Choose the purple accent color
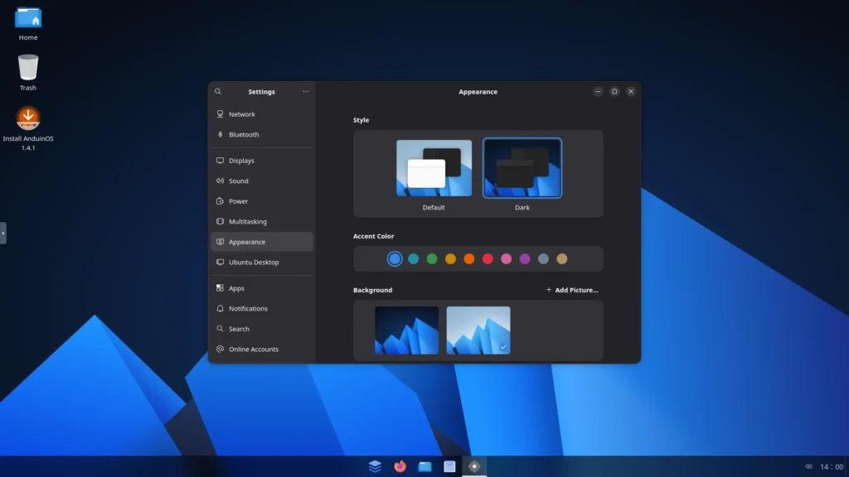 [525, 259]
